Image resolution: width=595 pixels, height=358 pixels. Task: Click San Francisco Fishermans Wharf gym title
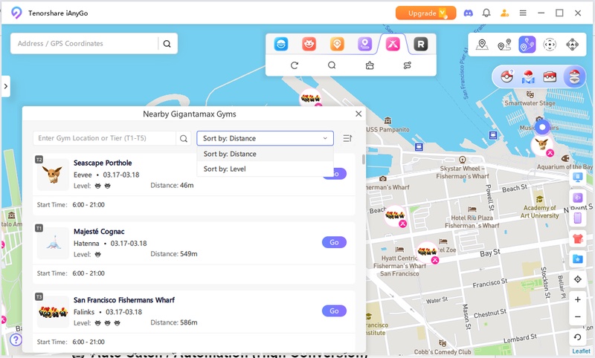coord(124,300)
